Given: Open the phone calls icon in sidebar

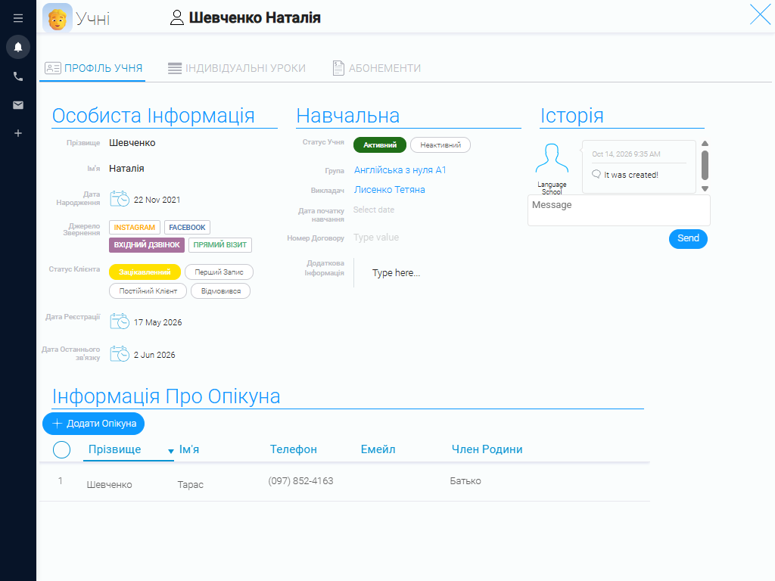Looking at the screenshot, I should pyautogui.click(x=18, y=76).
